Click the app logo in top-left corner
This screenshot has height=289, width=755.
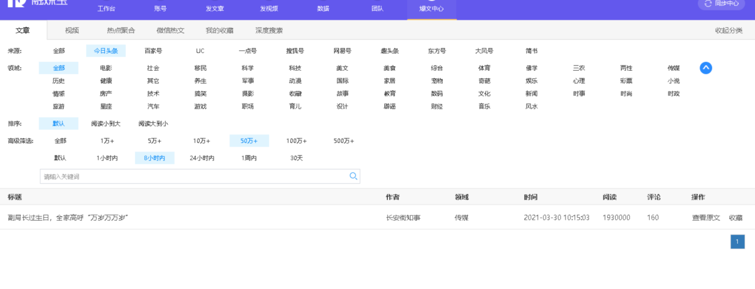[37, 3]
